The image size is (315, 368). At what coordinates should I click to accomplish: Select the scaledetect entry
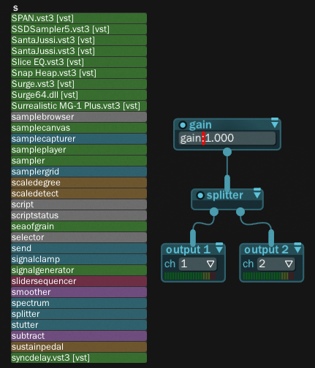point(79,193)
